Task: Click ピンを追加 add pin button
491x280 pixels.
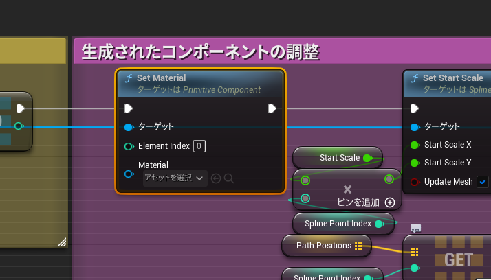Action: 366,202
